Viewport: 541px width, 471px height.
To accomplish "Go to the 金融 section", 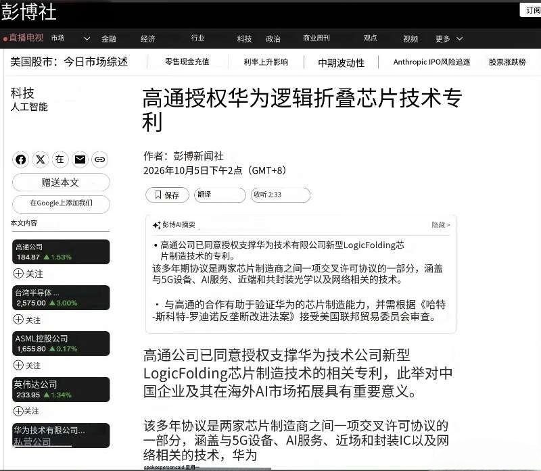I will pos(109,39).
